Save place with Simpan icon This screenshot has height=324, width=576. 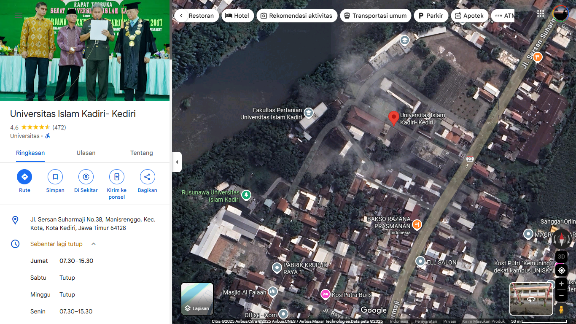click(x=55, y=177)
